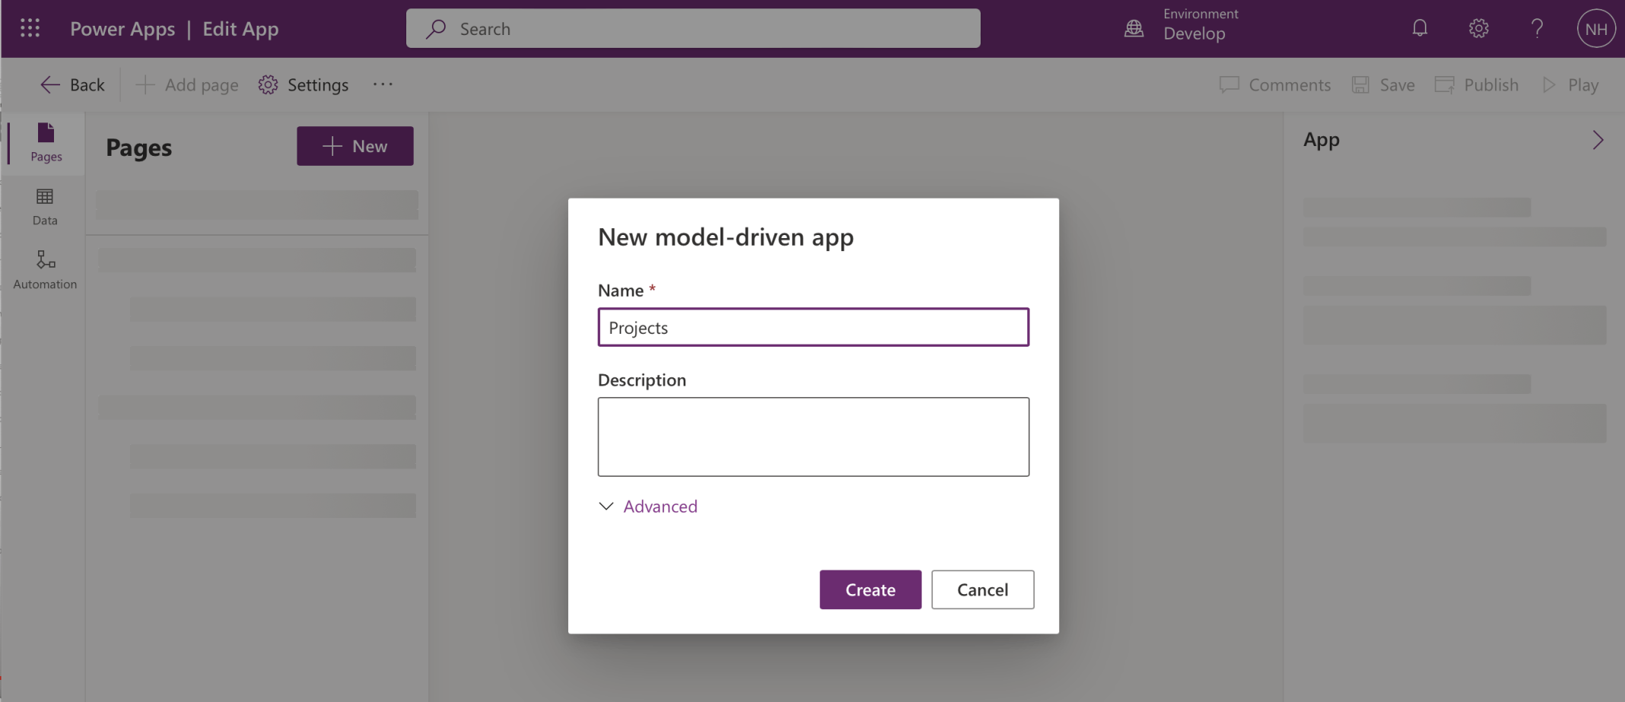Publish the app
Image resolution: width=1625 pixels, height=702 pixels.
[x=1477, y=84]
